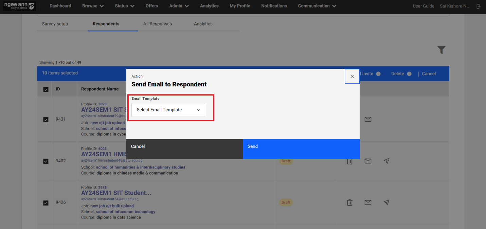486x229 pixels.
Task: Uncheck the checkbox for respondent 9431
Action: tap(46, 120)
